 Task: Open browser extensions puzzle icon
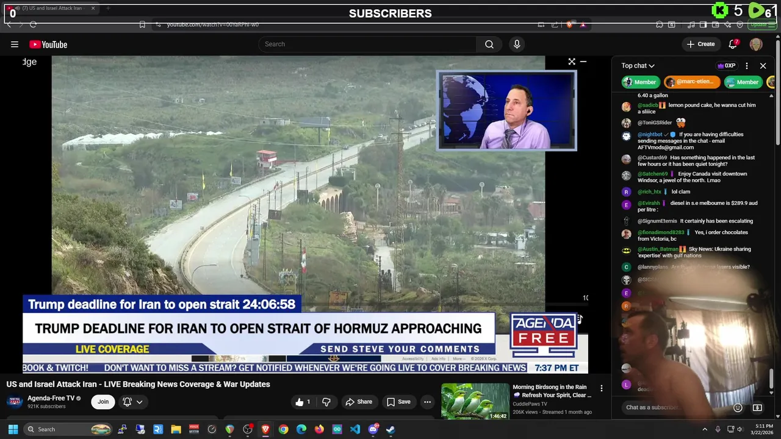coord(660,24)
